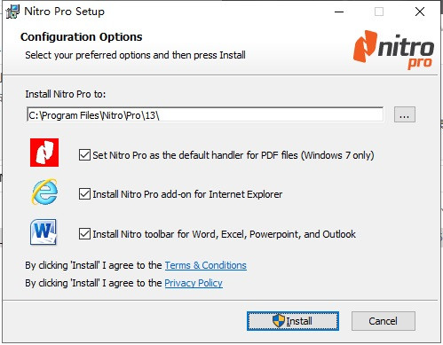Screen dimensions: 443x345
Task: Click the Install Nitro toolbar for Word label
Action: [224, 234]
